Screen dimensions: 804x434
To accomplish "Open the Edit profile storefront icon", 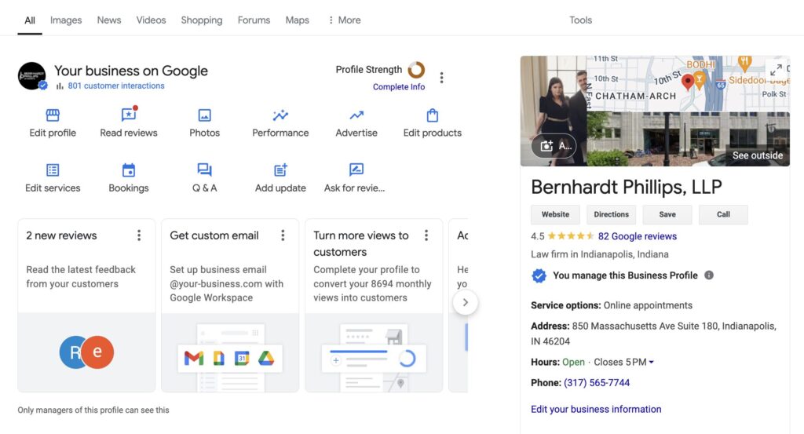I will [x=53, y=115].
